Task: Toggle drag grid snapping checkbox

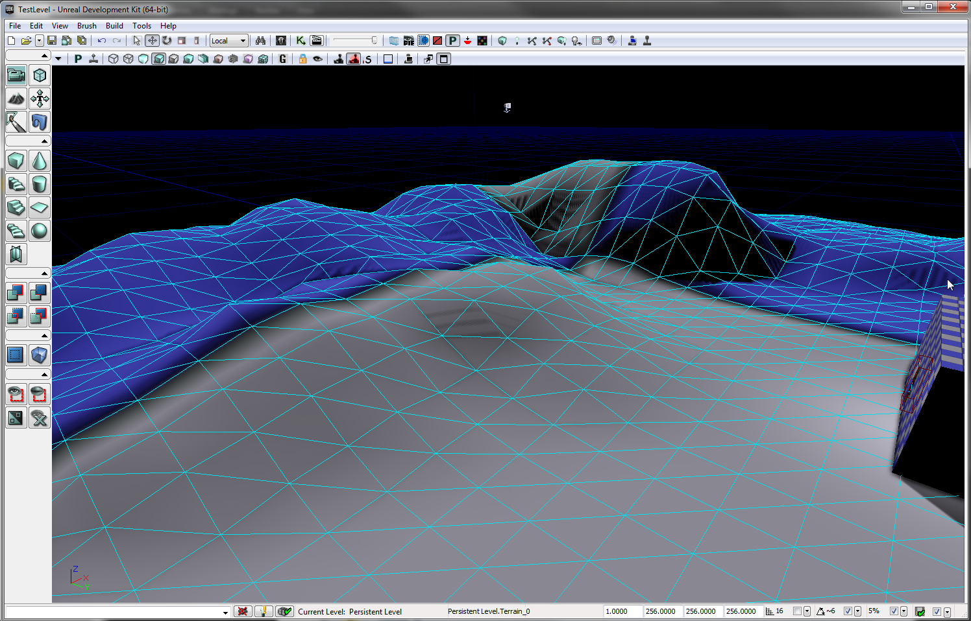Action: 797,611
